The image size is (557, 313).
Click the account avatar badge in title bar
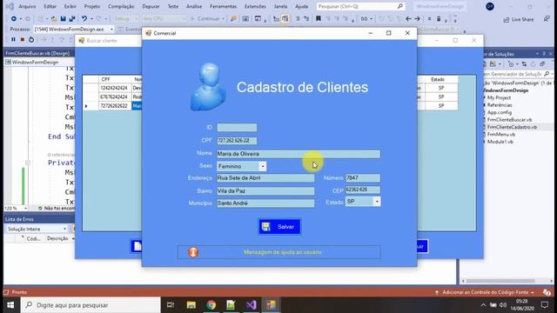[x=490, y=6]
